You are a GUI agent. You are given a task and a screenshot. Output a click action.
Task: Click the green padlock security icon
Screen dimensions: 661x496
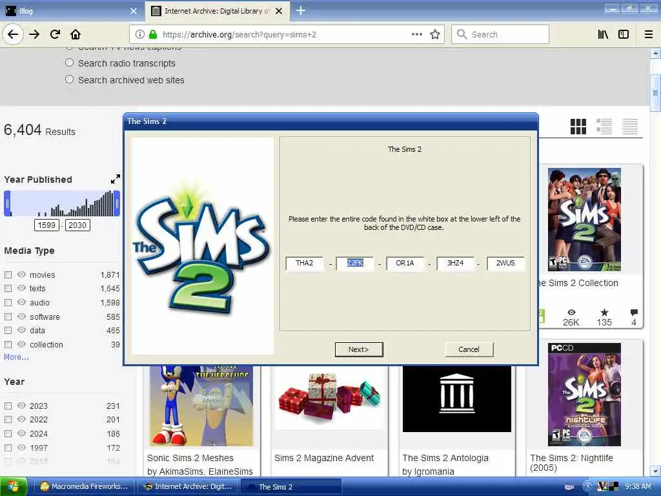153,34
